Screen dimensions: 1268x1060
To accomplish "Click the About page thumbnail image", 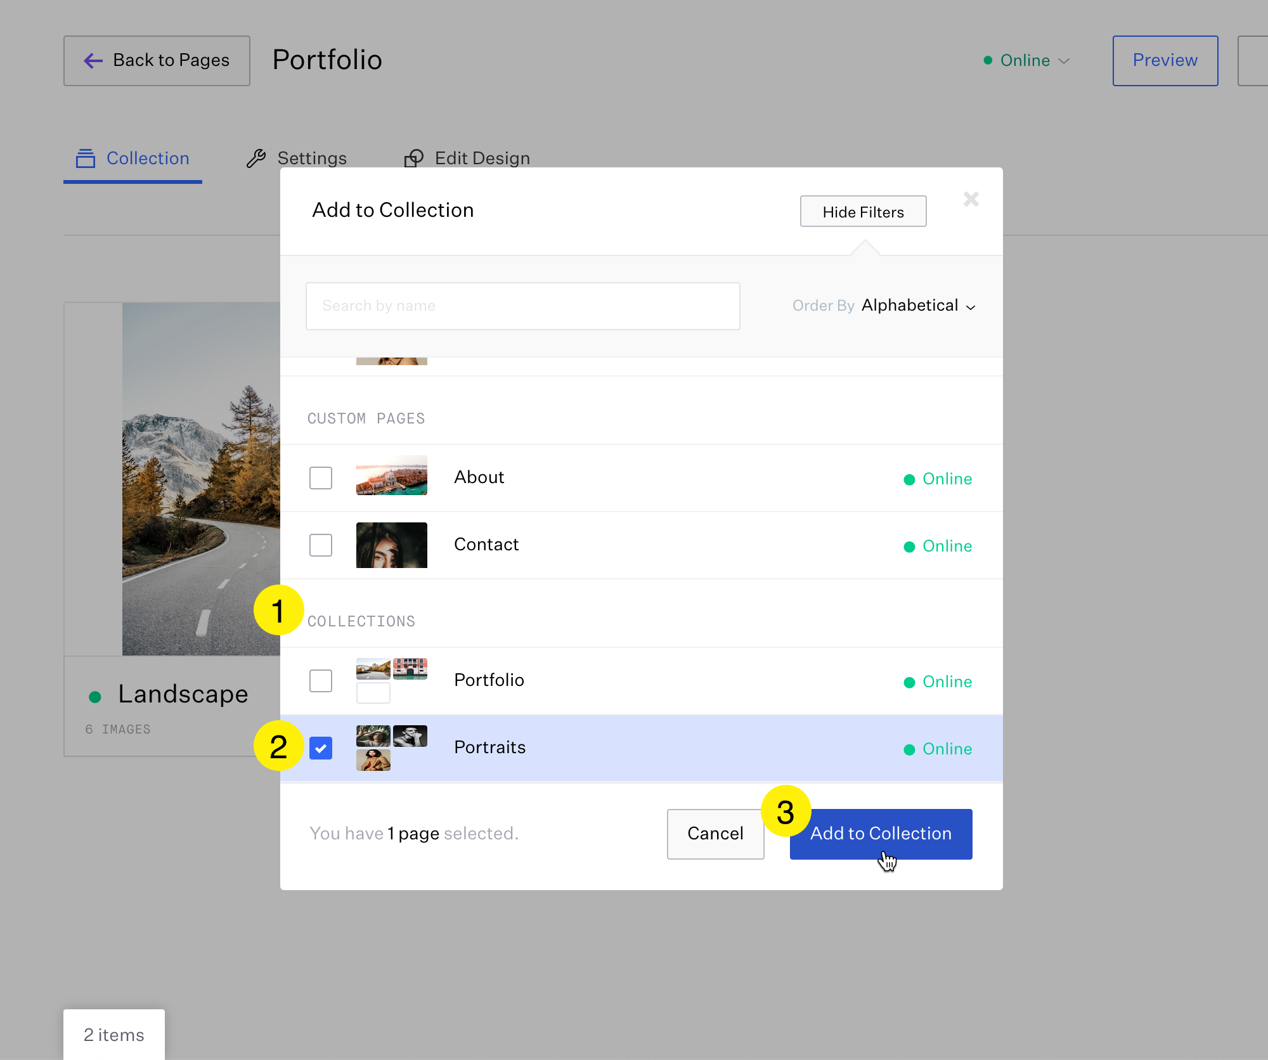I will pyautogui.click(x=391, y=475).
